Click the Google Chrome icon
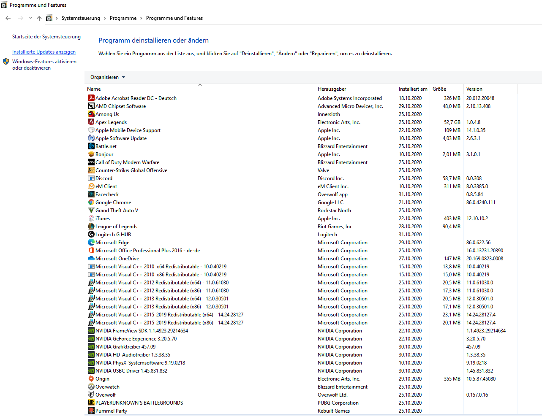This screenshot has width=542, height=416. [91, 202]
